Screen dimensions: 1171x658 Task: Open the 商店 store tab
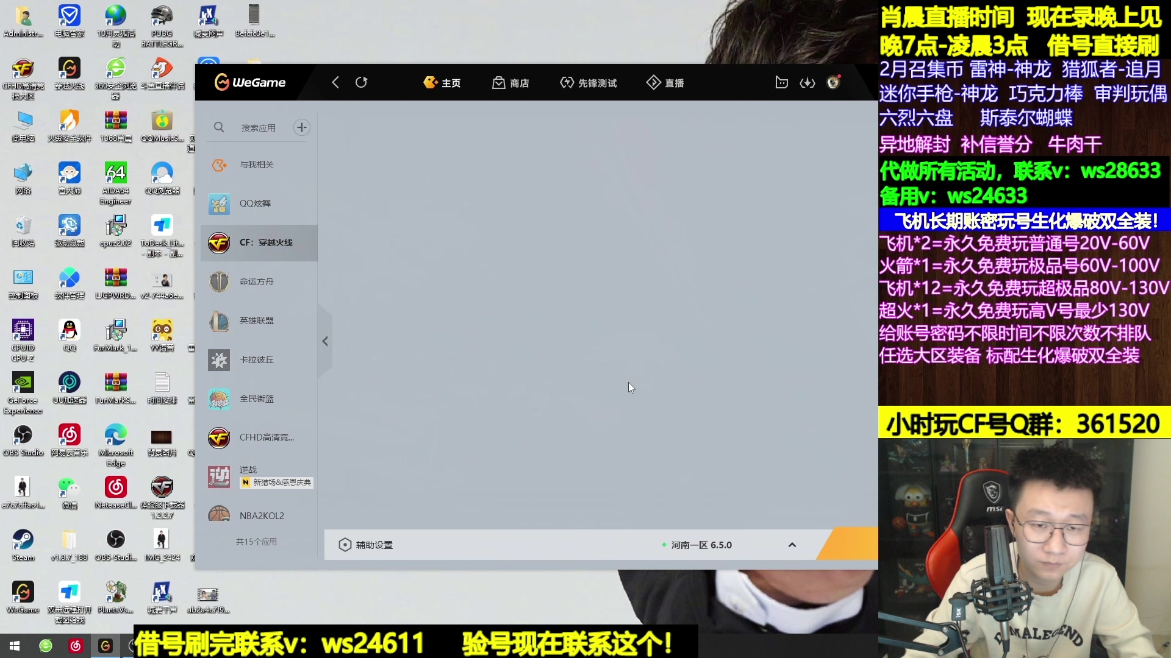(511, 83)
